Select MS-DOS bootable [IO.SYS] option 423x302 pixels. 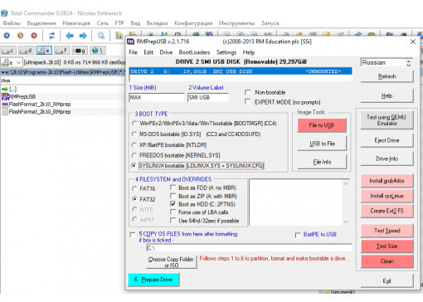pyautogui.click(x=134, y=134)
